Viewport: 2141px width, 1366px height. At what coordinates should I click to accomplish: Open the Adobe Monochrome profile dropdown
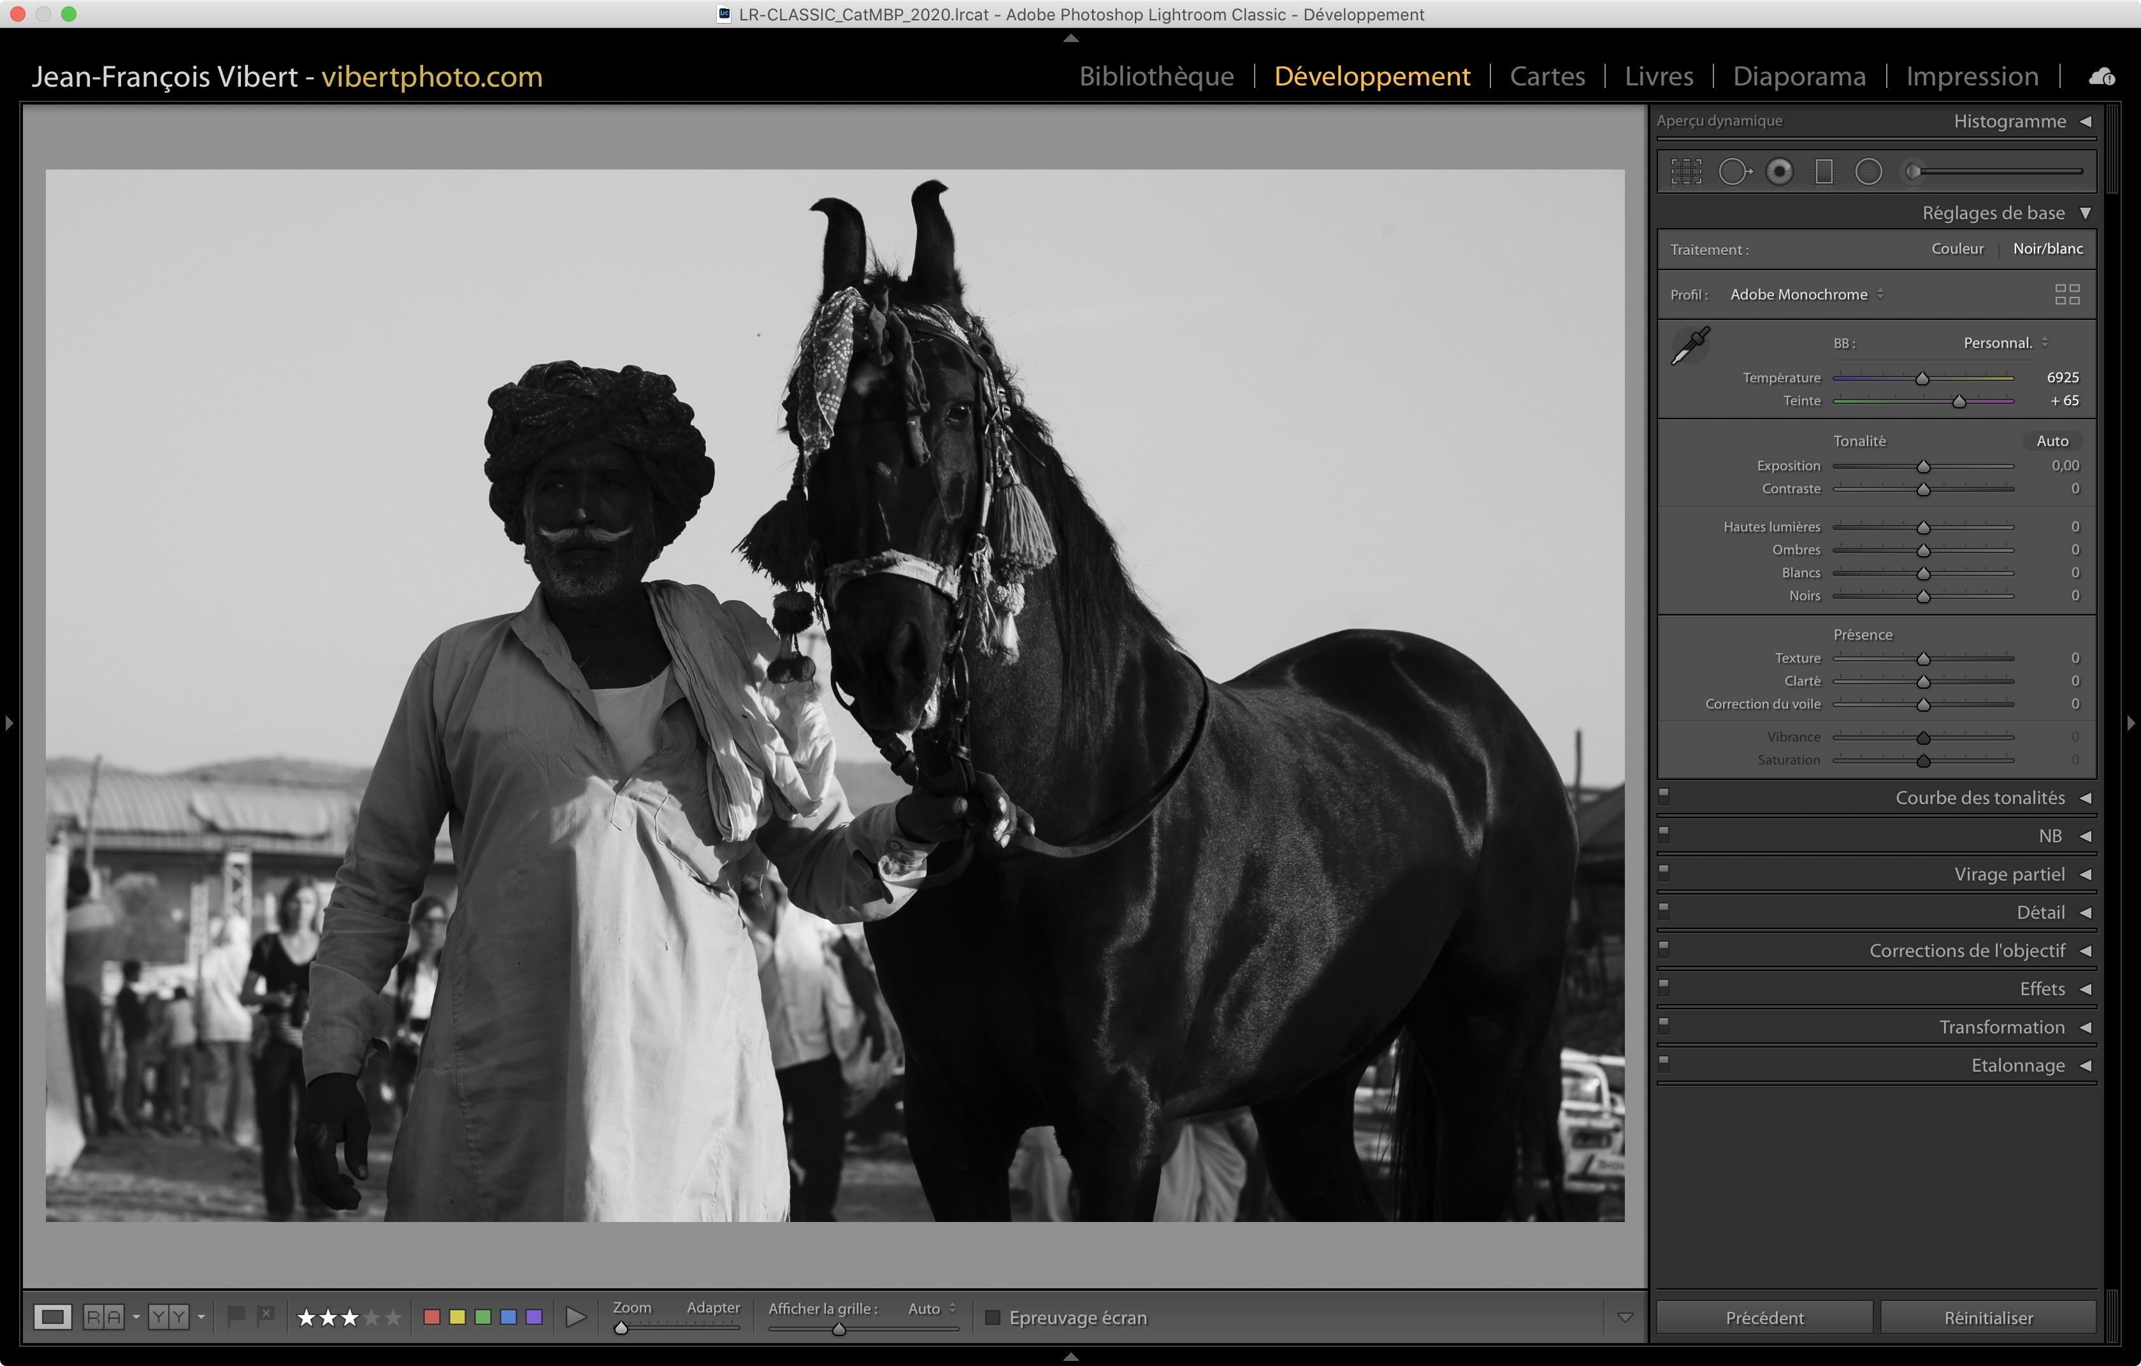click(1806, 294)
